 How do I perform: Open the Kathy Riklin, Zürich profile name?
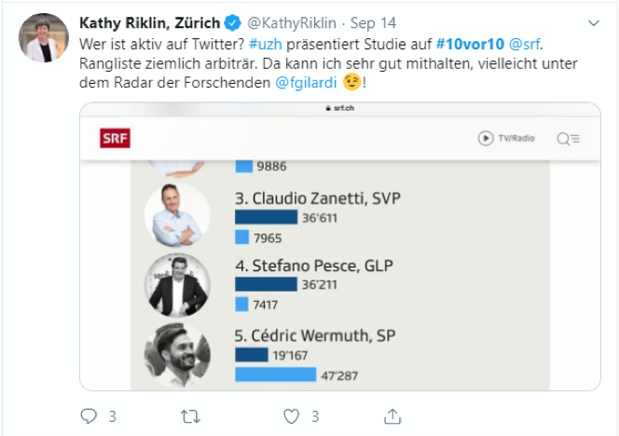[150, 22]
